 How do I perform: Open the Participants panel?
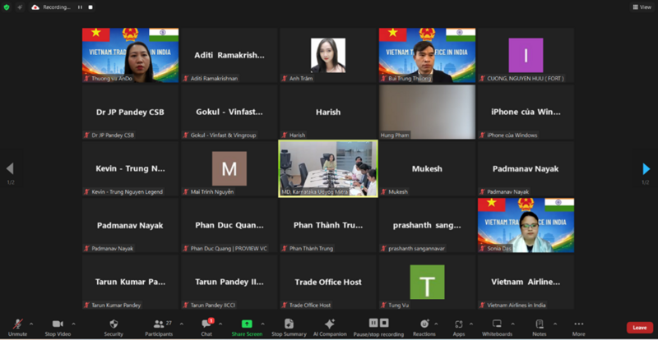[157, 326]
